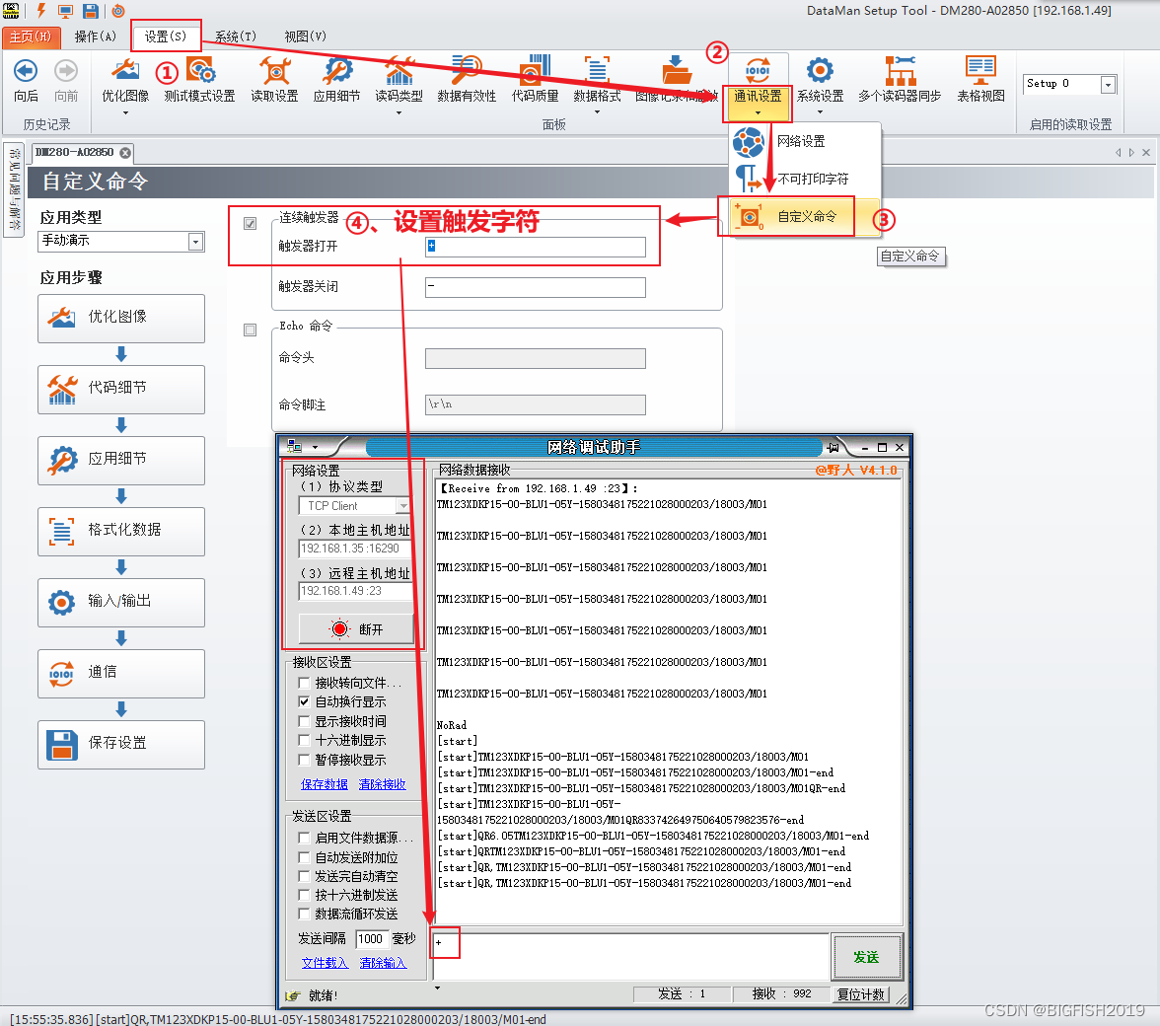
Task: Uncheck 自动换行显示 in receive settings
Action: pyautogui.click(x=306, y=702)
